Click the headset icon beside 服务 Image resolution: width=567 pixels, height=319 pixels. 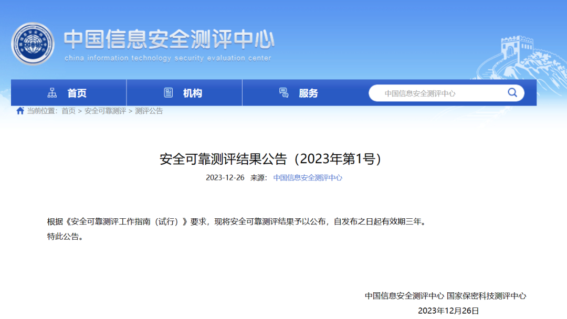point(284,92)
